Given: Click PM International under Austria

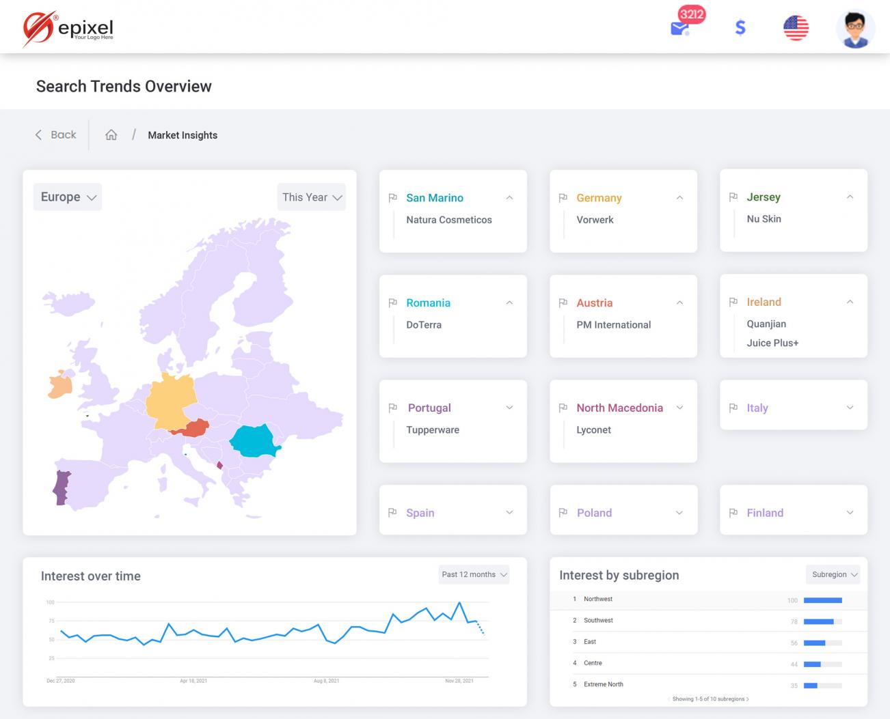Looking at the screenshot, I should pos(613,325).
